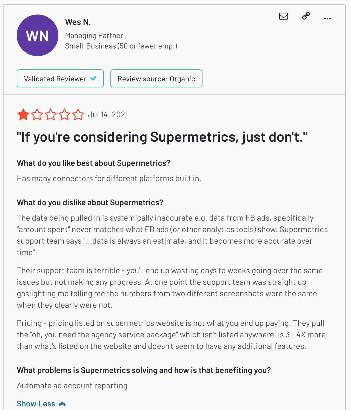Click the green Validated Reviewer checkmark
This screenshot has height=410, width=351.
coord(93,78)
